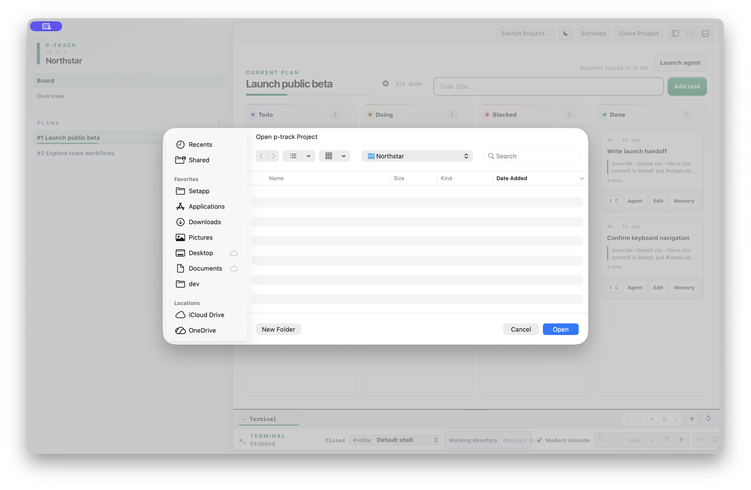Screen dimensions: 751x490
Task: Switch to the Terminal tab
Action: point(269,419)
